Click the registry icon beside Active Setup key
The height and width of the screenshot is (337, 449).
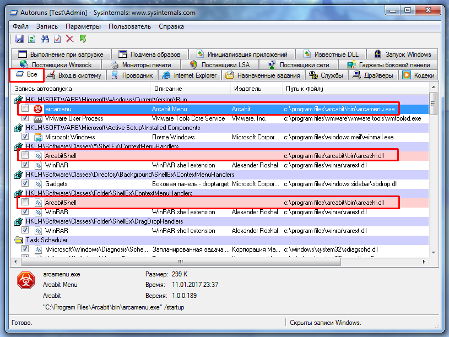19,128
